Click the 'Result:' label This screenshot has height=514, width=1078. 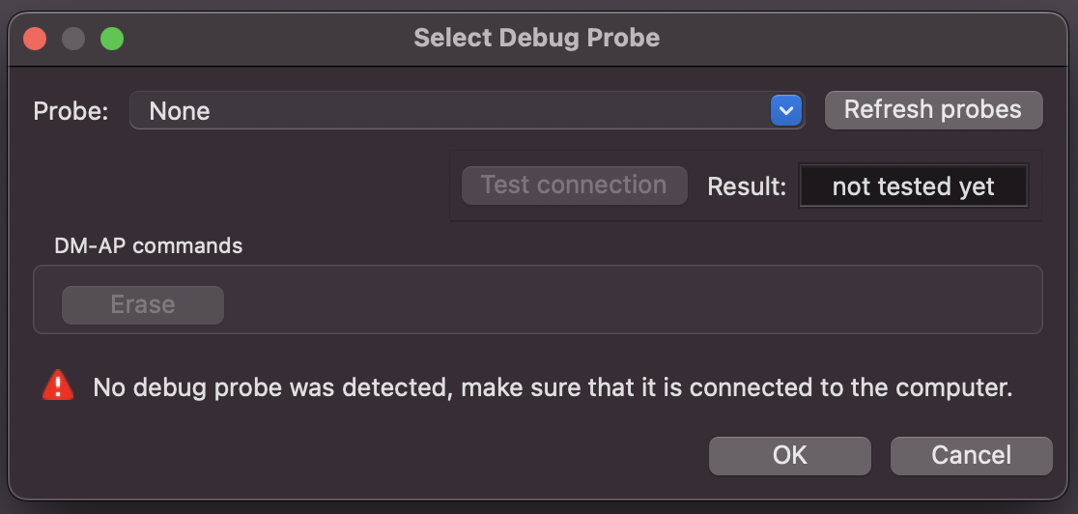coord(747,186)
